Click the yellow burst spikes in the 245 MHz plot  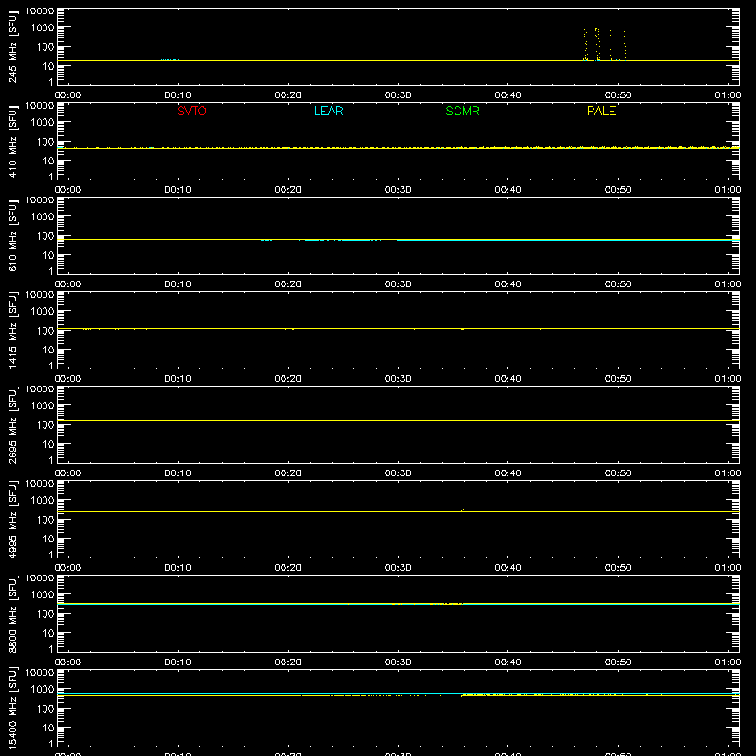pos(605,44)
